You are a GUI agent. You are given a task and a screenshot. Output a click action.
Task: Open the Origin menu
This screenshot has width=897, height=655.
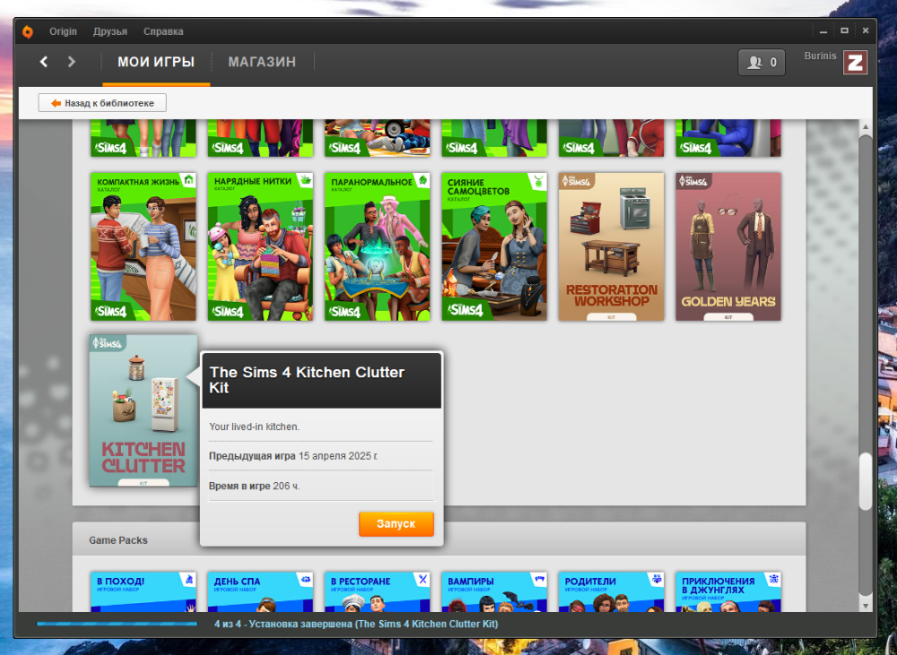(63, 31)
